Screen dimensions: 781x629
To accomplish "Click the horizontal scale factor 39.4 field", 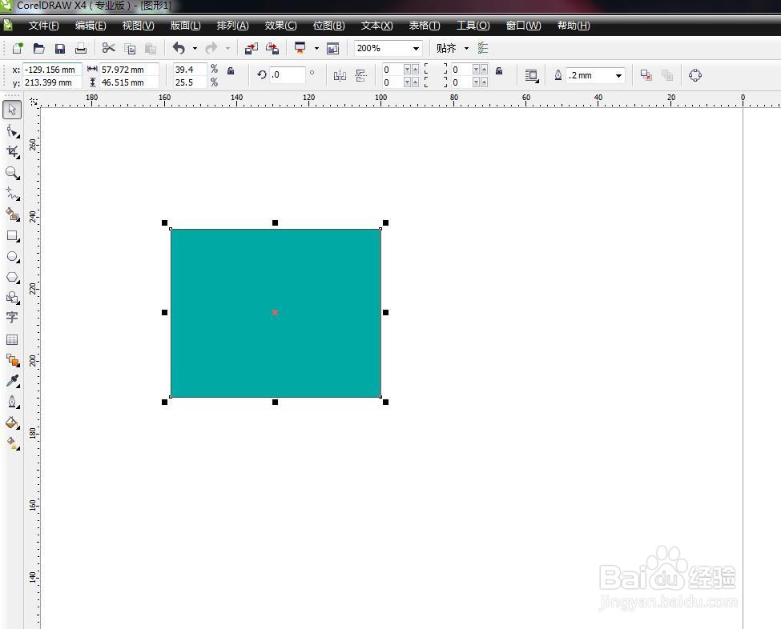I will [x=190, y=70].
